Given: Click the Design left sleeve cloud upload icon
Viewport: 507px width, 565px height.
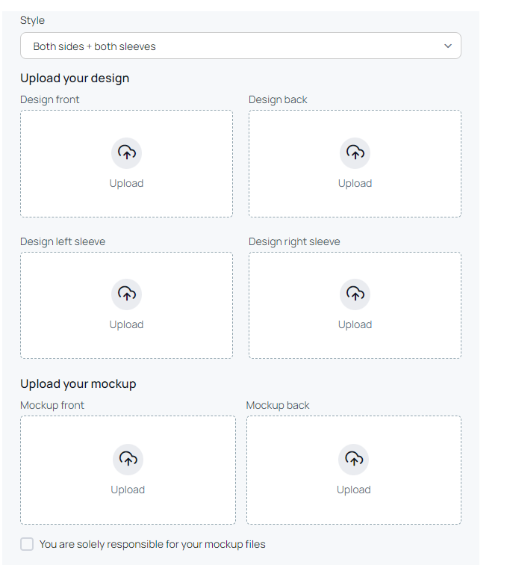Looking at the screenshot, I should point(126,294).
